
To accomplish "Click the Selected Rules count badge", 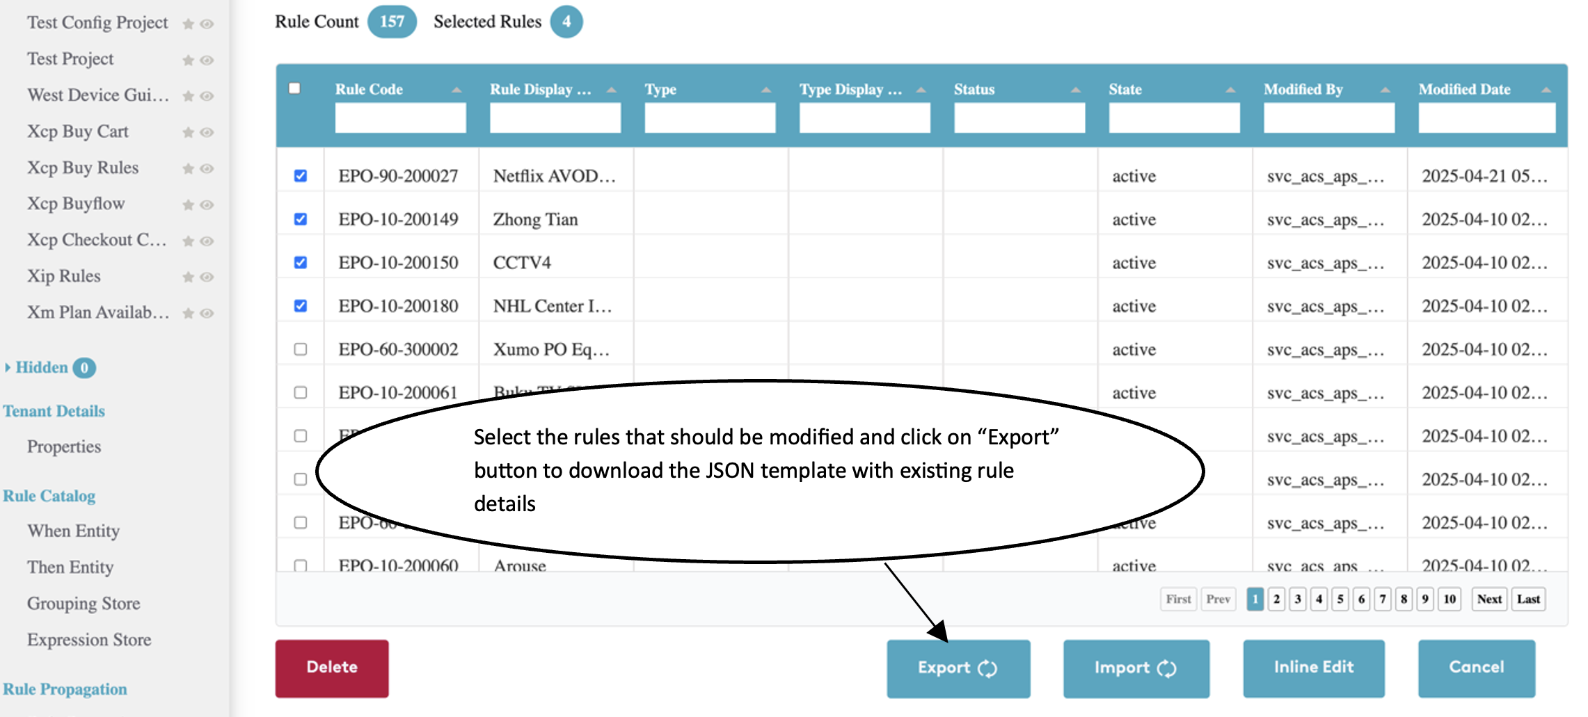I will 566,22.
